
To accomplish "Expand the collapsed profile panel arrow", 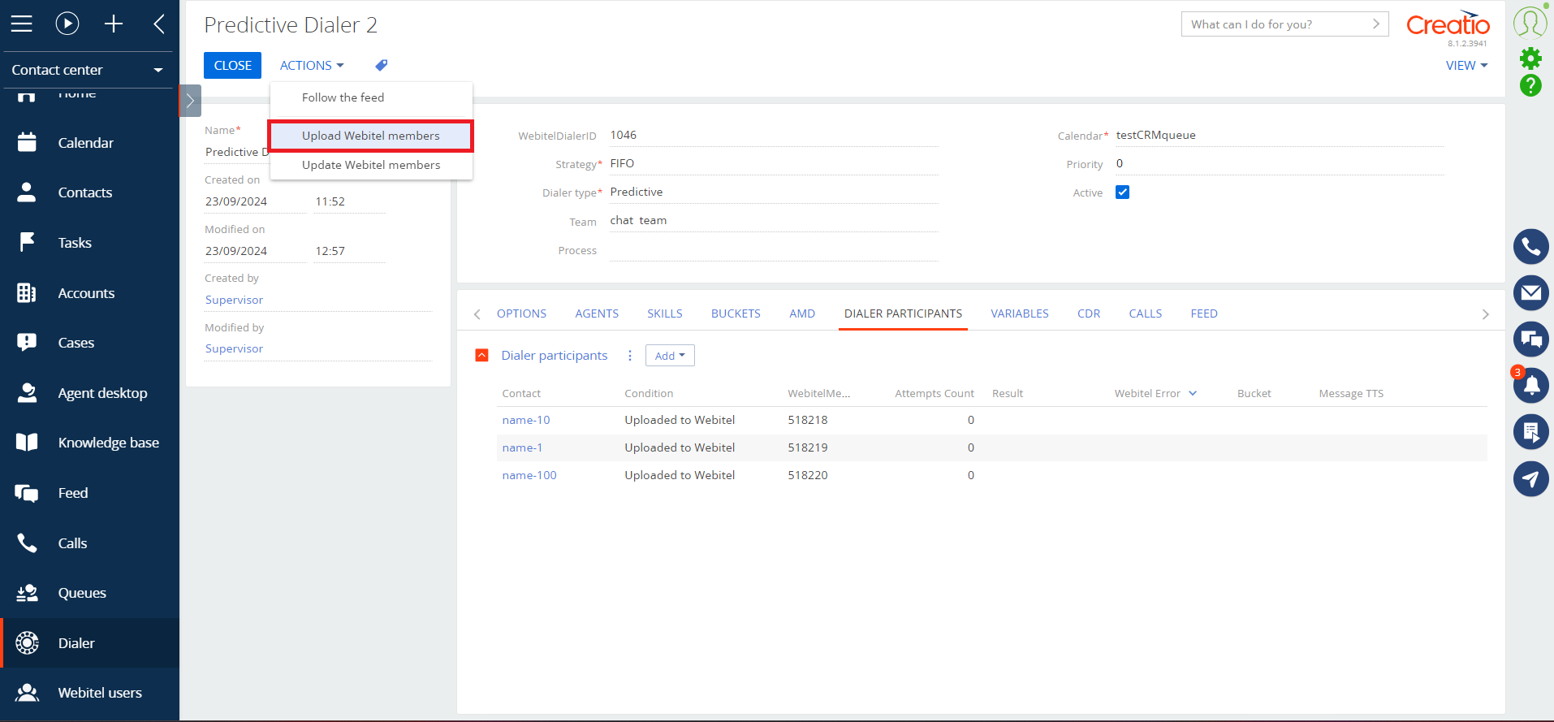I will click(190, 101).
